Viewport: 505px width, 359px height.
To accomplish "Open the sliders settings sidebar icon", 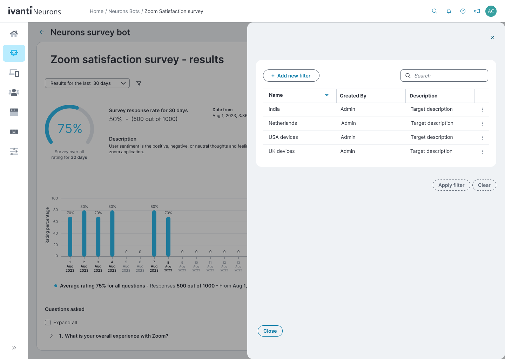I will 14,151.
